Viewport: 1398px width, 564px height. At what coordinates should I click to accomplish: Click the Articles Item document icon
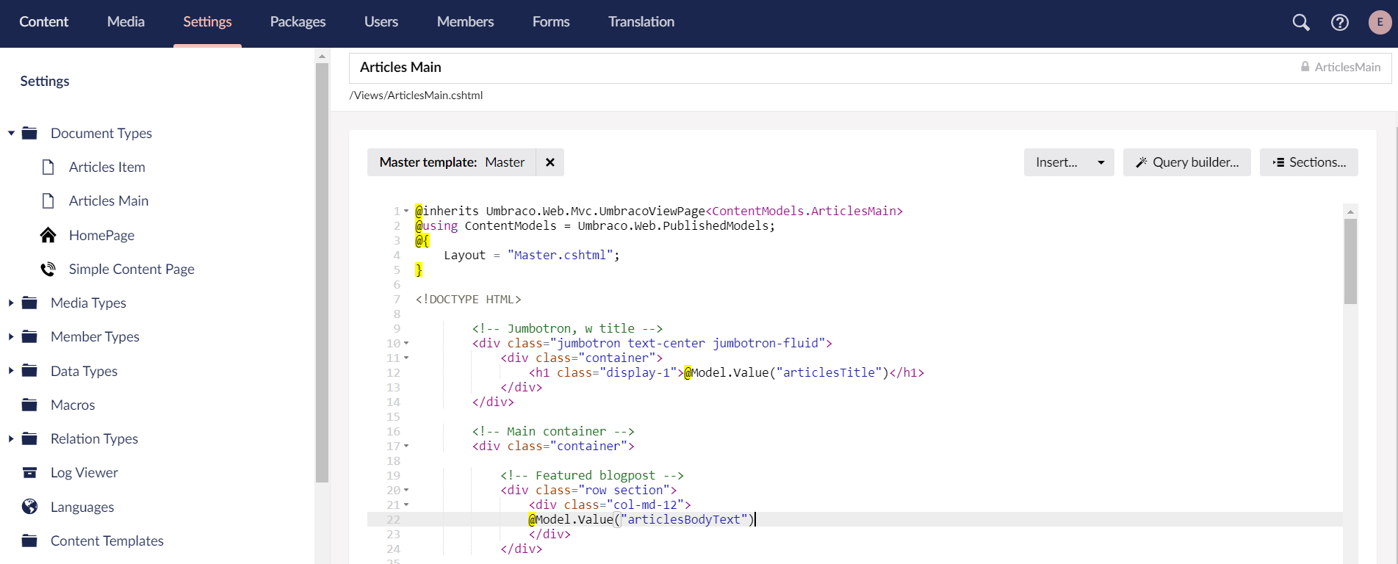(48, 167)
